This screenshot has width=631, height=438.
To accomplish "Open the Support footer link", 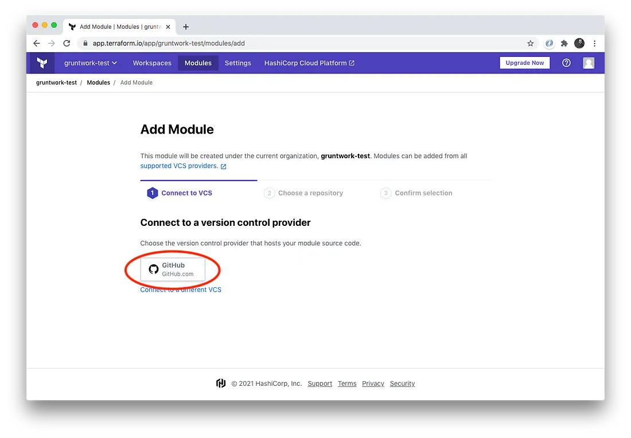I will pos(320,384).
